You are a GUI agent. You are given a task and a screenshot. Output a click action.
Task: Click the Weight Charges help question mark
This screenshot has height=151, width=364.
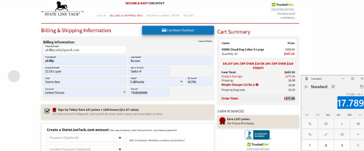coord(257,85)
